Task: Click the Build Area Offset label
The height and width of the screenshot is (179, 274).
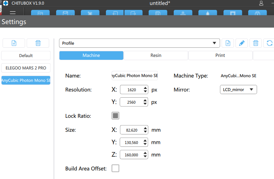Action: tap(86, 168)
